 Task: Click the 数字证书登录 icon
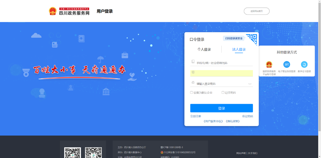pos(304,65)
